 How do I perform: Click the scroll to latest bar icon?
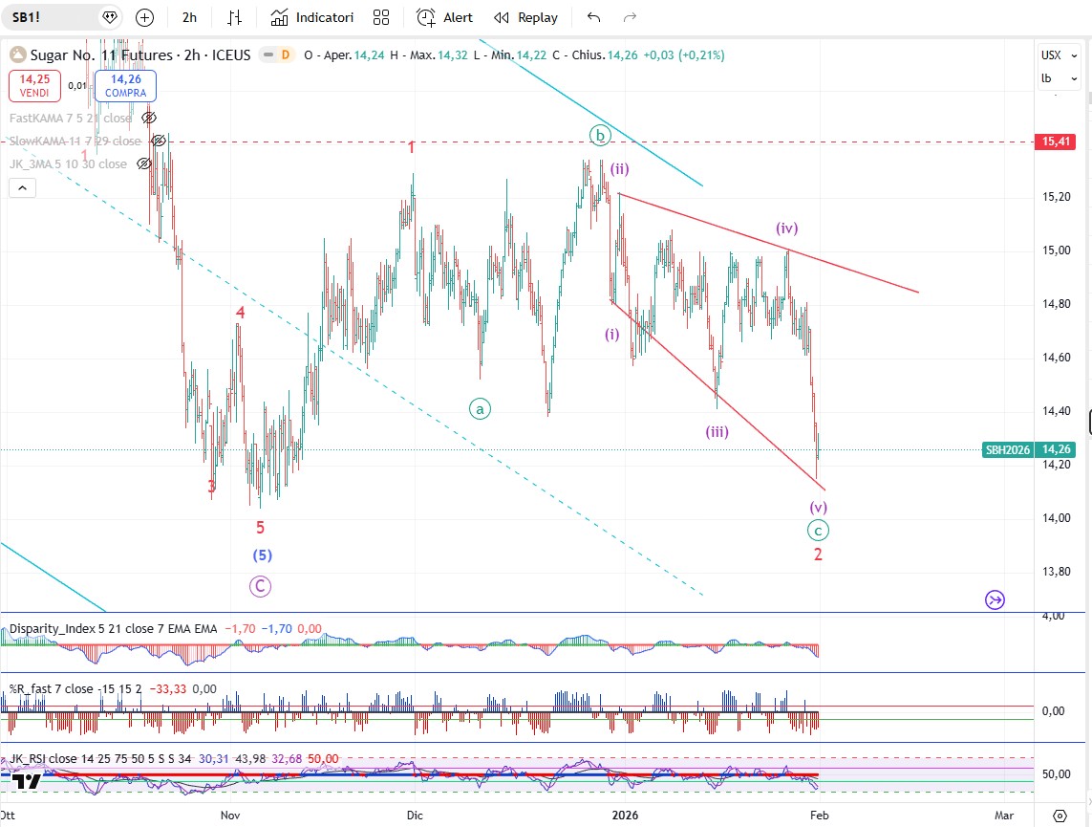tap(995, 599)
